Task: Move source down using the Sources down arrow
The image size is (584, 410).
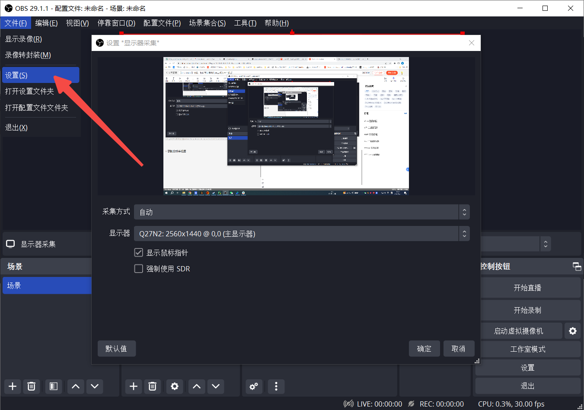Action: point(216,386)
